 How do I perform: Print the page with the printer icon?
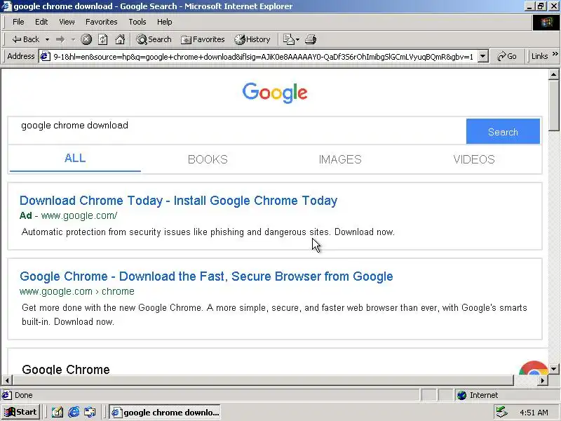click(310, 39)
